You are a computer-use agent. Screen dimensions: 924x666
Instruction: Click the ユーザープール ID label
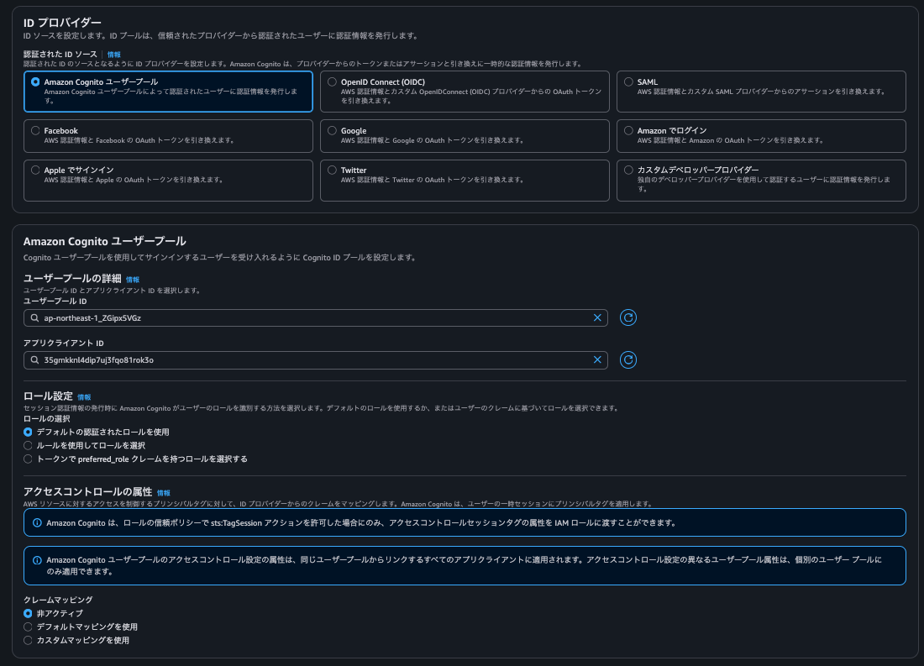click(x=55, y=302)
